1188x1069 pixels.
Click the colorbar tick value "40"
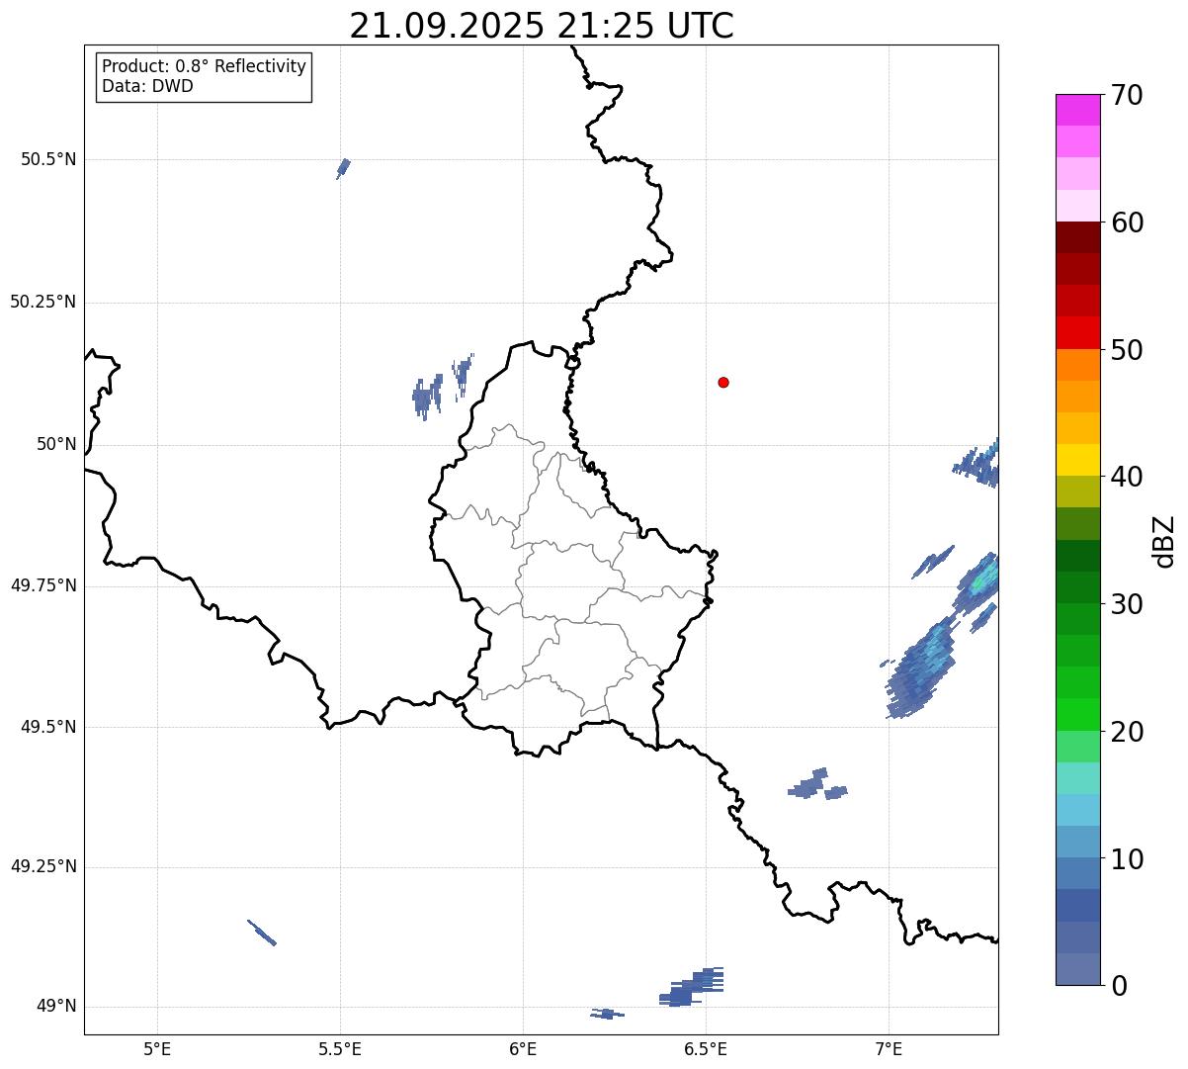(1127, 477)
